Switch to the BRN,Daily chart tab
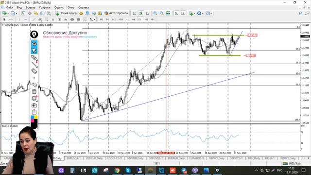 (x=254, y=158)
